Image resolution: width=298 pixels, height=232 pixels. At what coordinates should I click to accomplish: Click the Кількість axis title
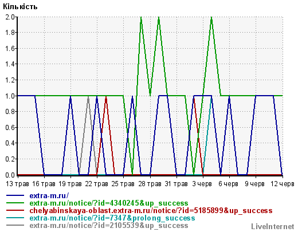(20, 6)
